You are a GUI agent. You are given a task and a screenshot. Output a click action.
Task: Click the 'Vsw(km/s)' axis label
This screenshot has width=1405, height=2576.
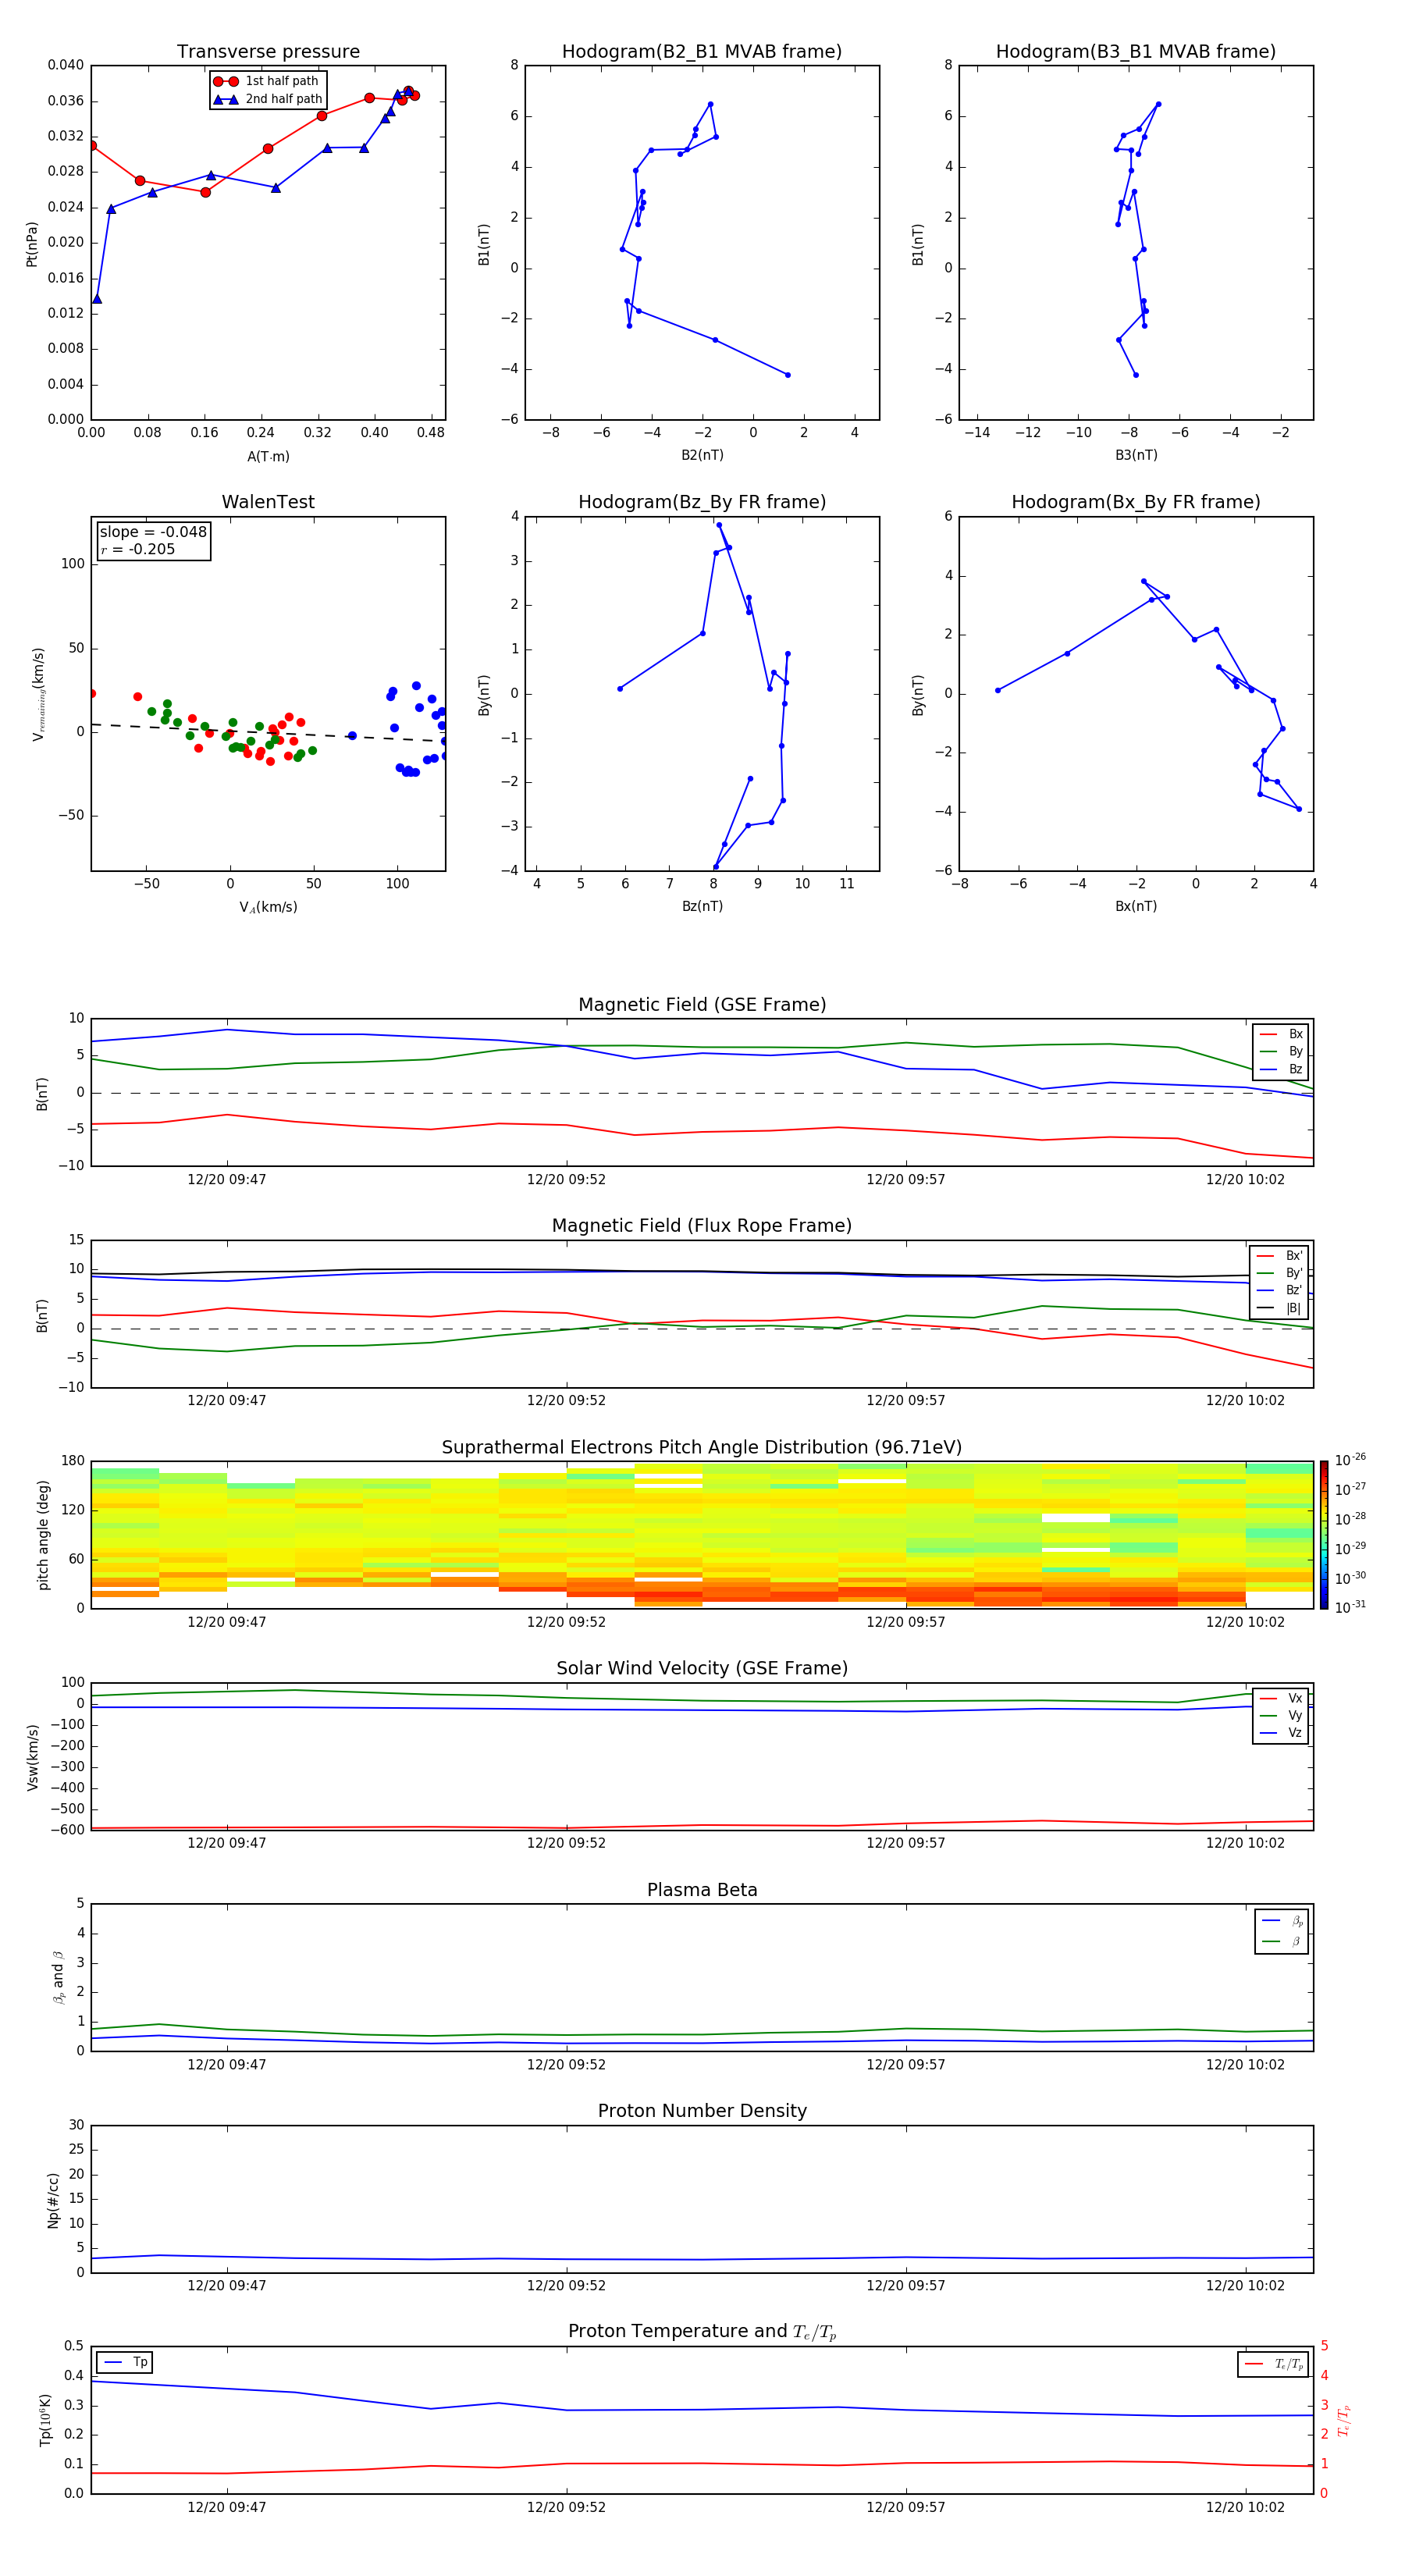33,1757
